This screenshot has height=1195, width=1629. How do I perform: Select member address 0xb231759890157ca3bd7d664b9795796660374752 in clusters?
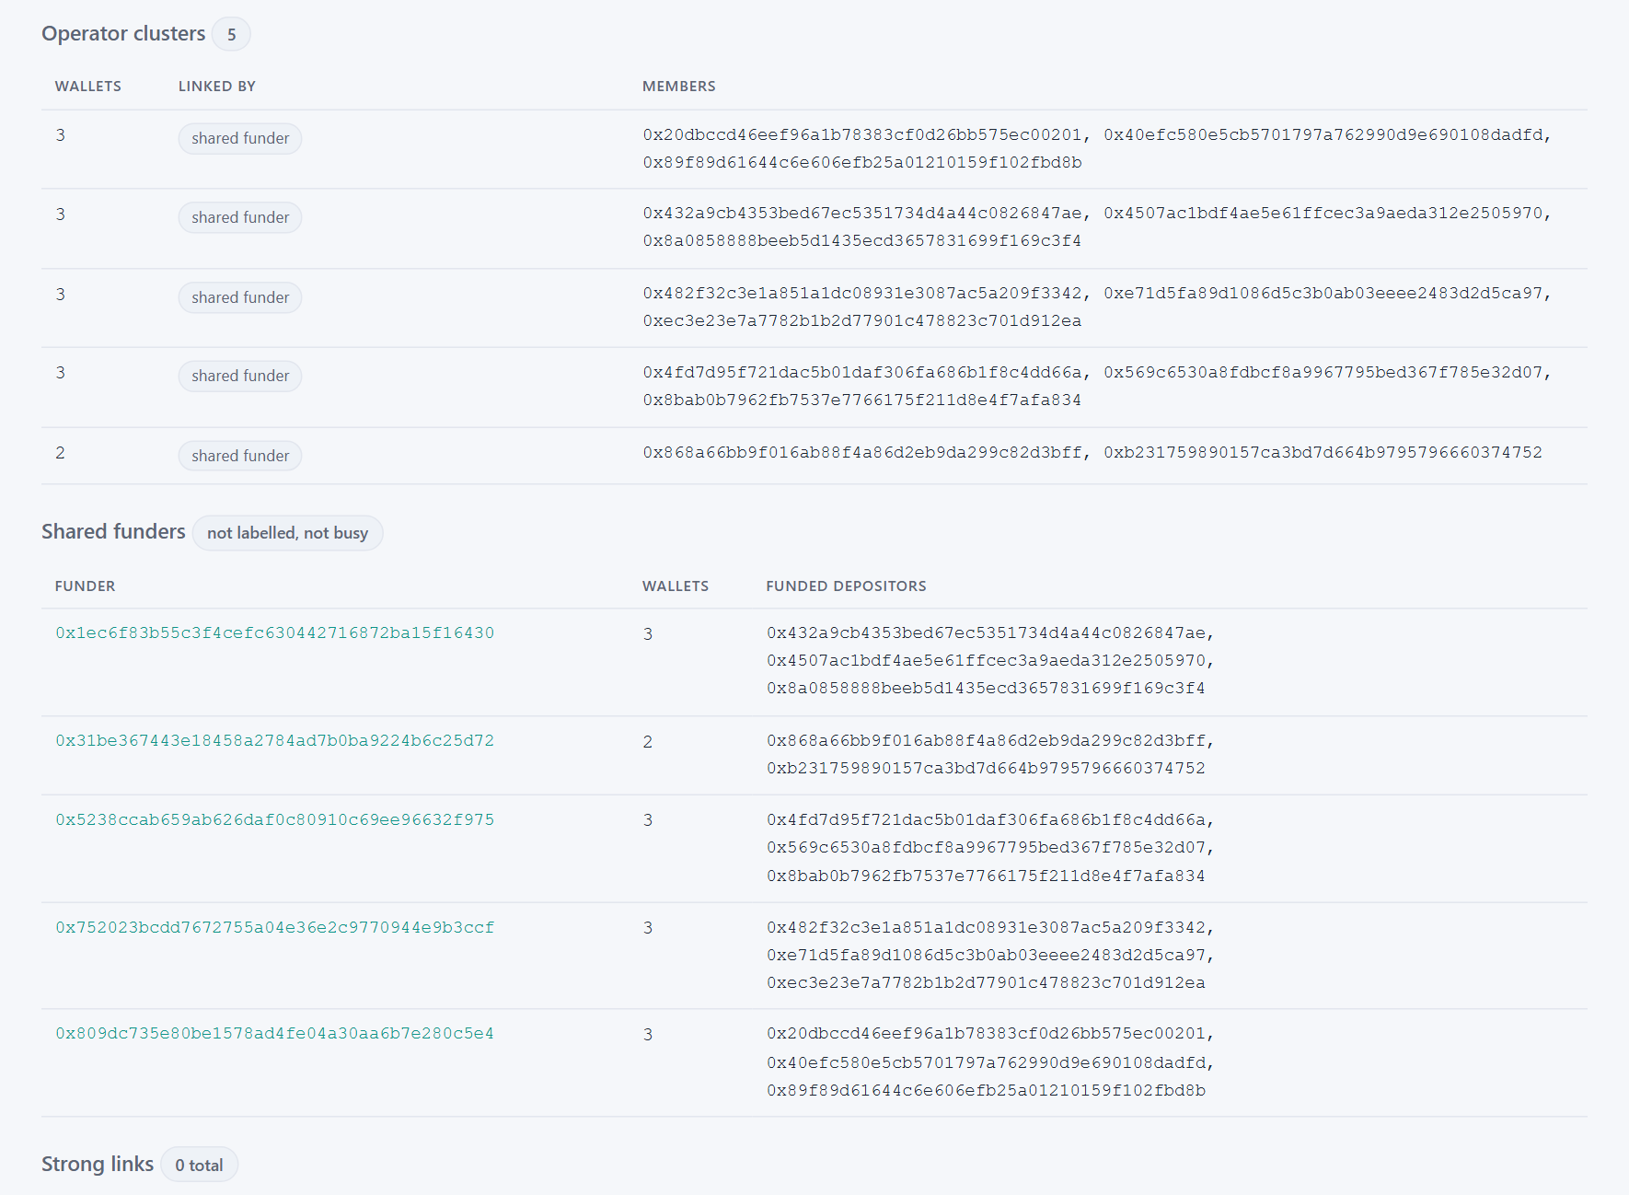click(x=1323, y=453)
